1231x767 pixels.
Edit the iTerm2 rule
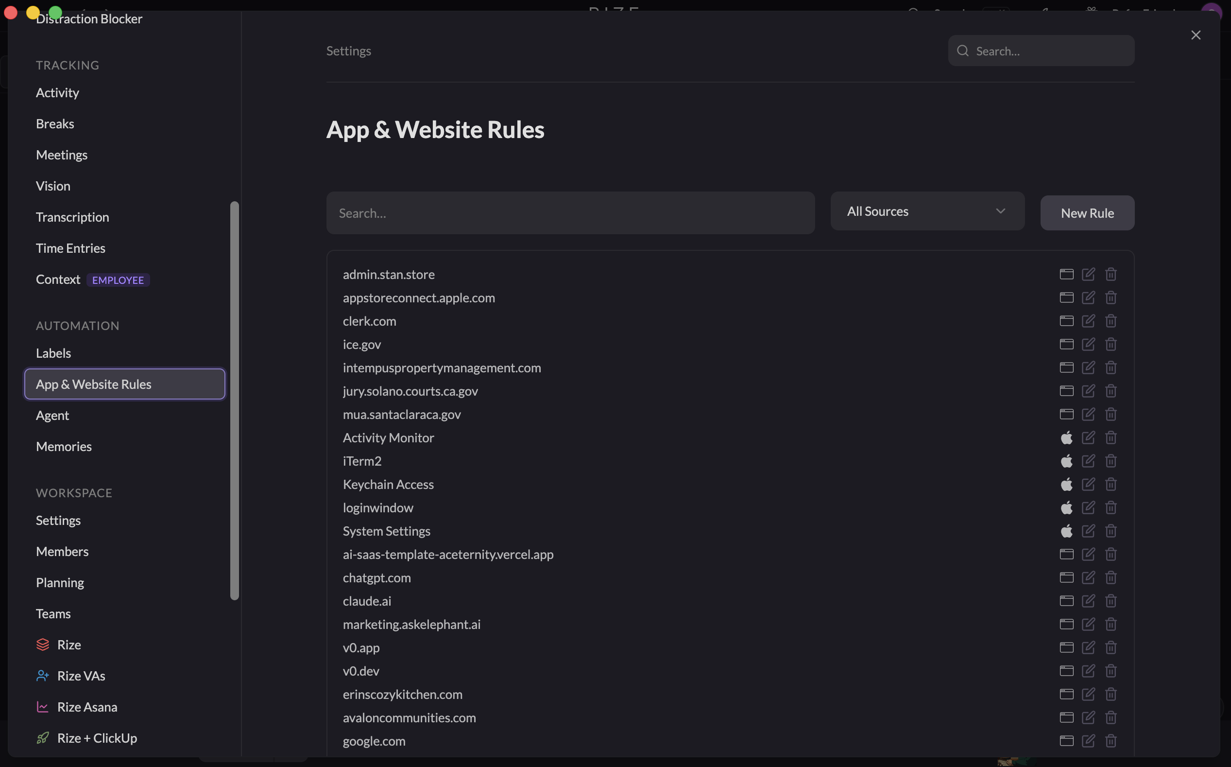1088,461
